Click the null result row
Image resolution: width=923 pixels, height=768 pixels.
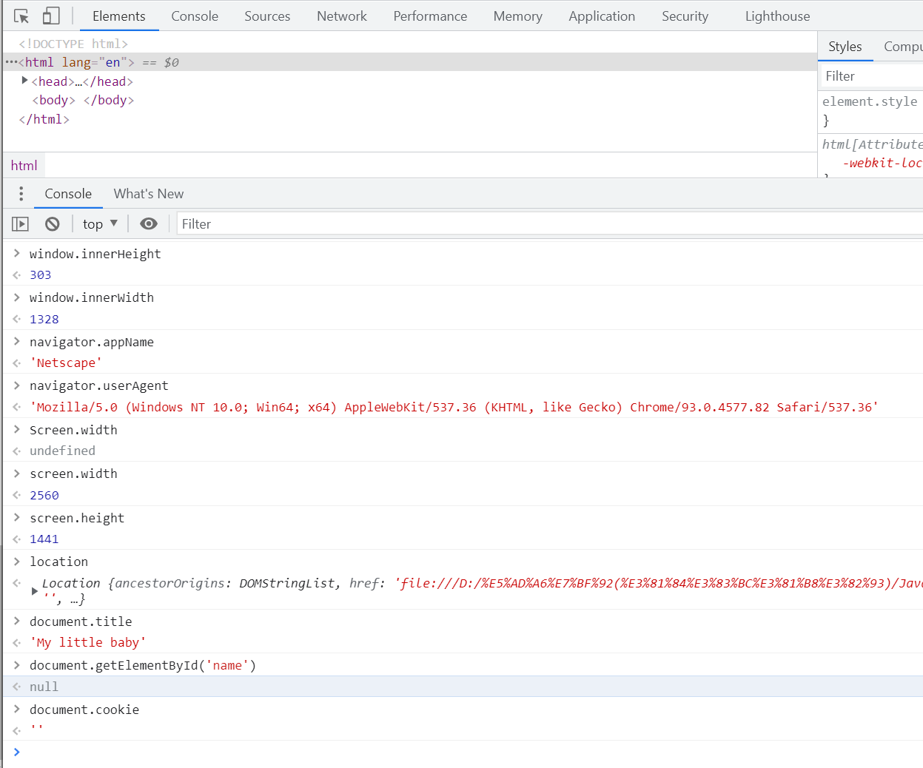(463, 687)
